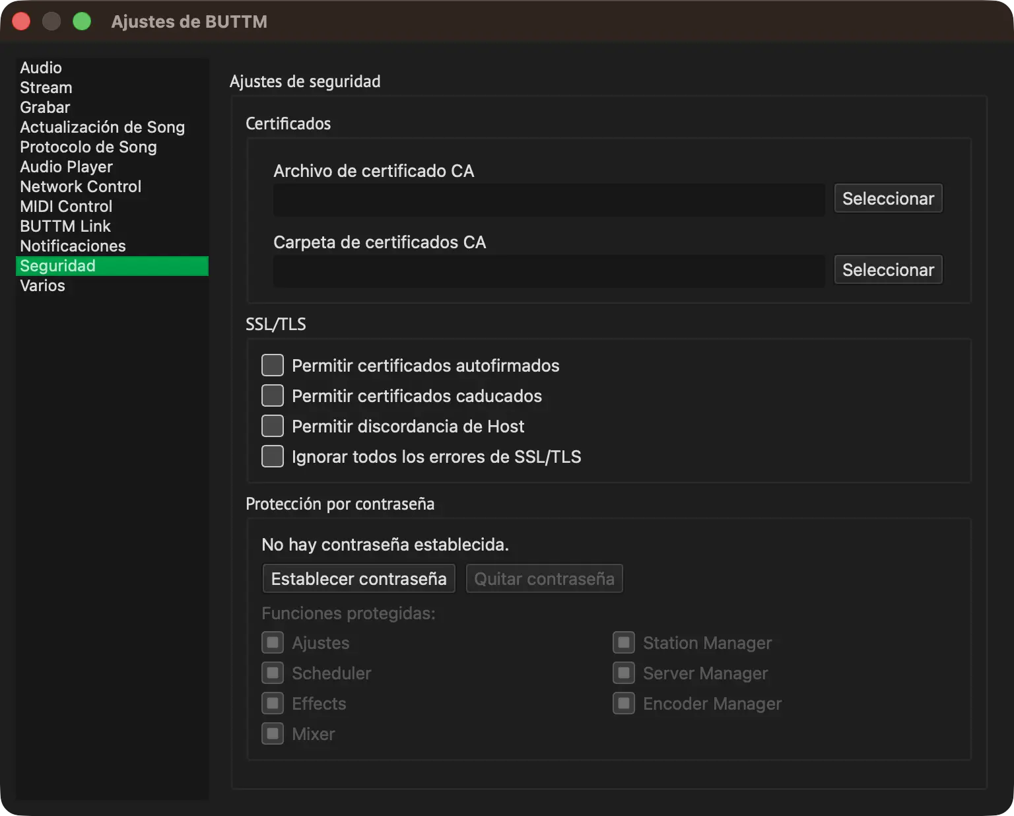Click the 'Certificados' section label
Image resolution: width=1014 pixels, height=816 pixels.
[288, 123]
